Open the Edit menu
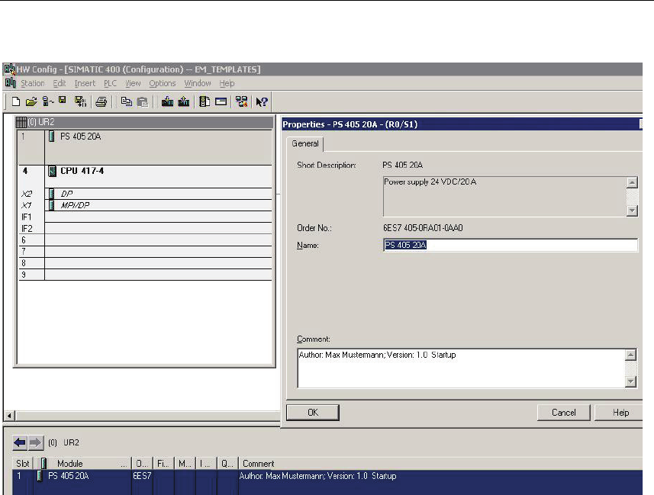This screenshot has height=495, width=654. pos(60,83)
